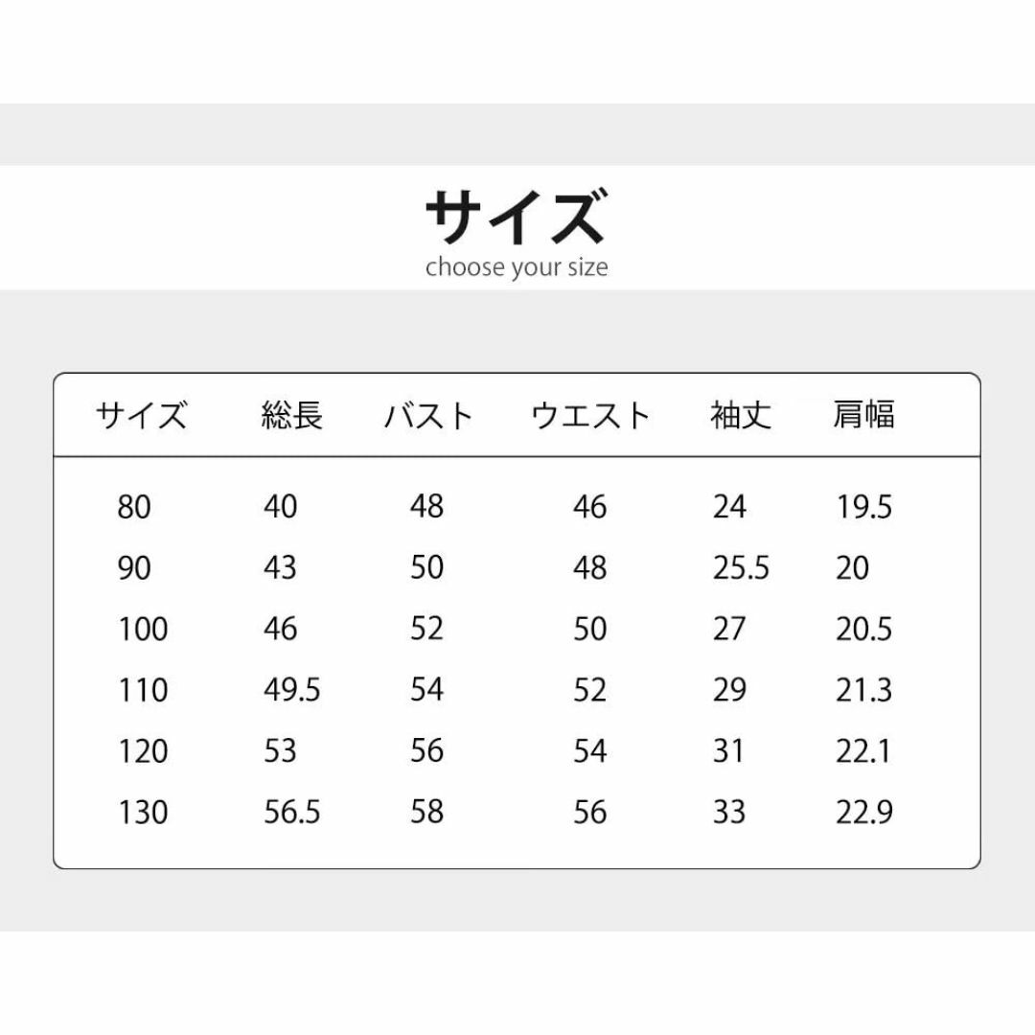Image resolution: width=1035 pixels, height=1035 pixels.
Task: Click the 22.9 shoulder width value
Action: (864, 813)
